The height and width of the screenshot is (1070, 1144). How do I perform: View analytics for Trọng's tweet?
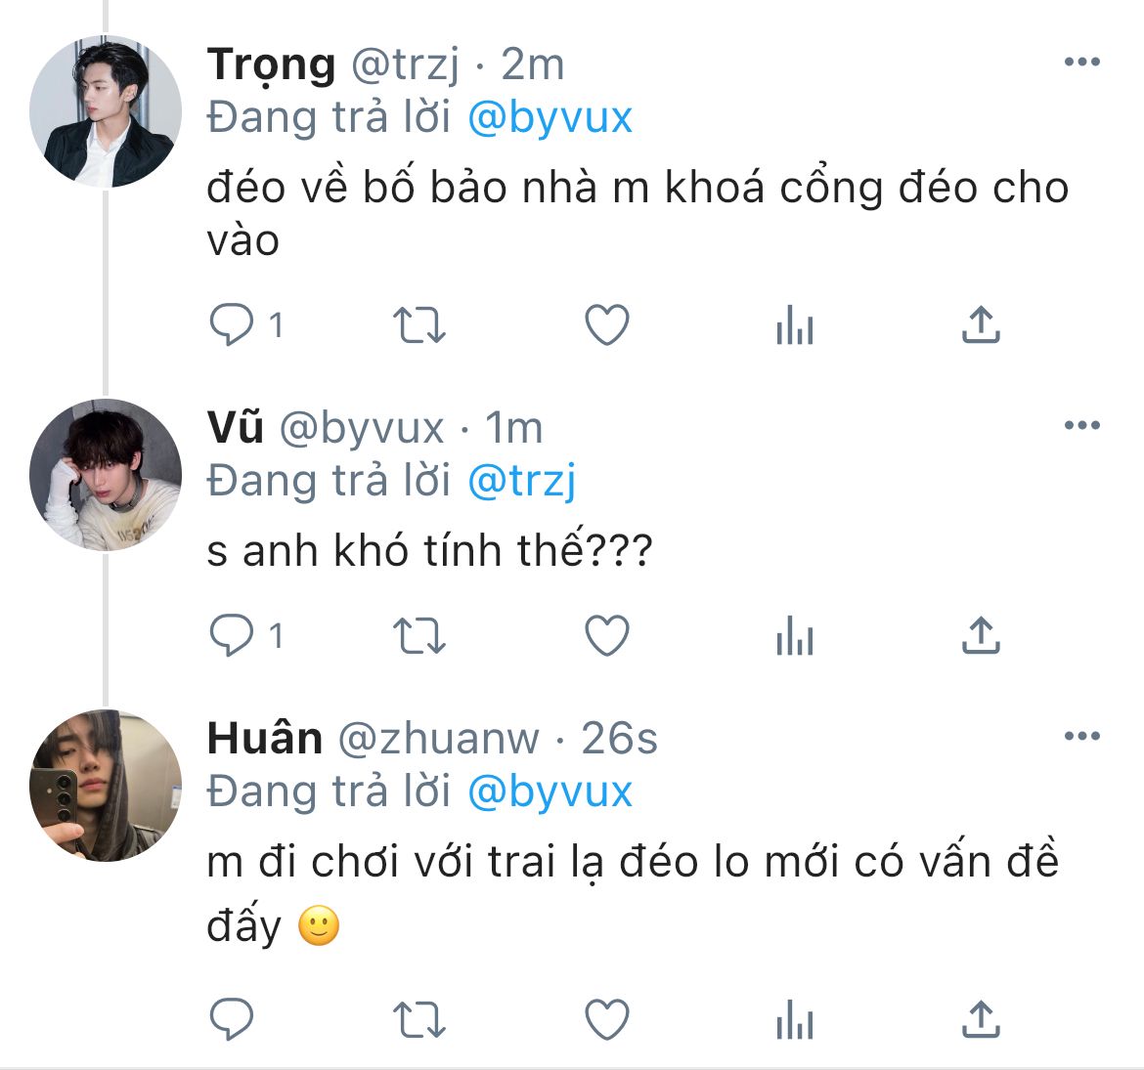pos(794,325)
